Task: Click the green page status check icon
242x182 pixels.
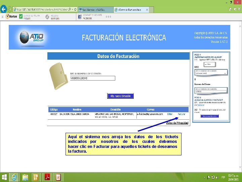Action: point(21,17)
